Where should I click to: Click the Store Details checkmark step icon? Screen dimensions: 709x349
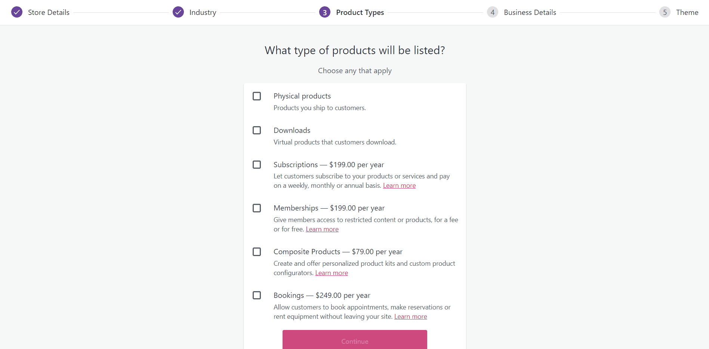pos(17,12)
